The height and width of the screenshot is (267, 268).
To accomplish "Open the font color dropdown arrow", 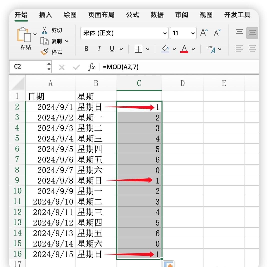I will tap(193, 49).
